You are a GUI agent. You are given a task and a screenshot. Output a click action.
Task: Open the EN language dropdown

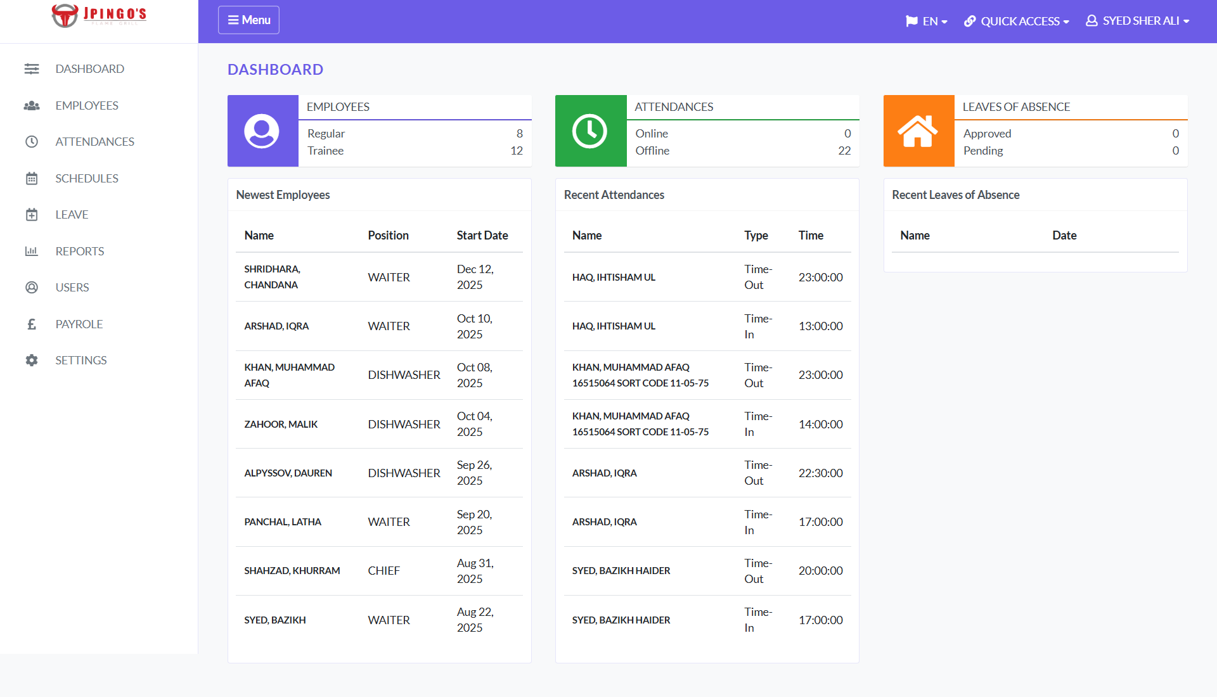926,21
